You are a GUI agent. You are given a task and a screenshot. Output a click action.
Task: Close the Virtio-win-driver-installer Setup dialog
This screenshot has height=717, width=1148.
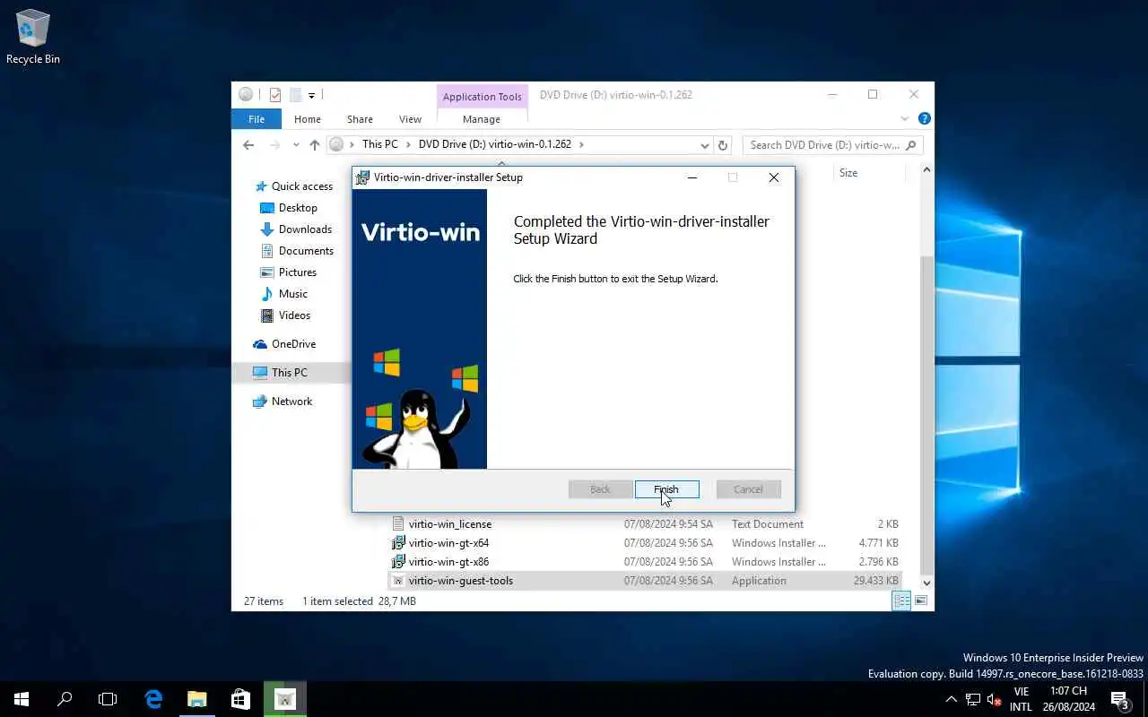[774, 177]
